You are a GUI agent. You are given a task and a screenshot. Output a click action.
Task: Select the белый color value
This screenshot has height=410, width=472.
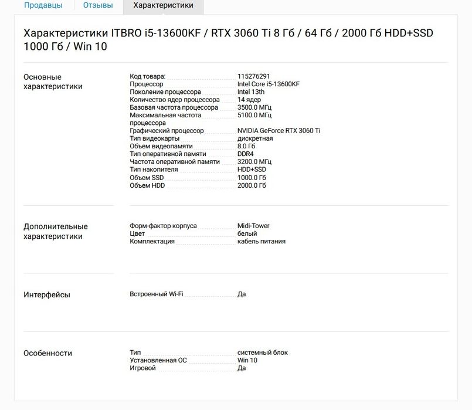coord(247,233)
